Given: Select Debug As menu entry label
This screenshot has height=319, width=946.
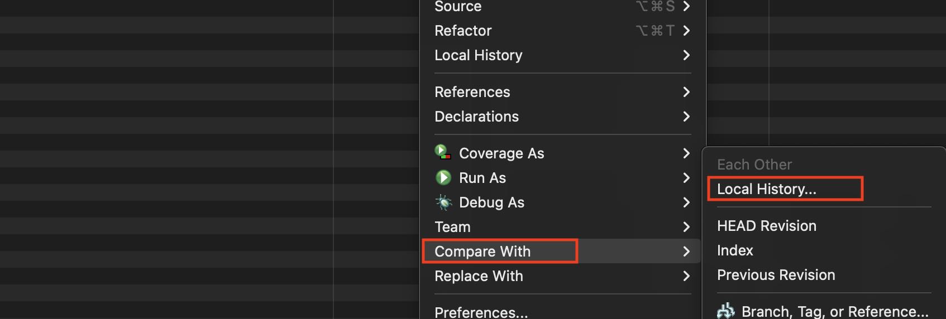Looking at the screenshot, I should click(491, 202).
